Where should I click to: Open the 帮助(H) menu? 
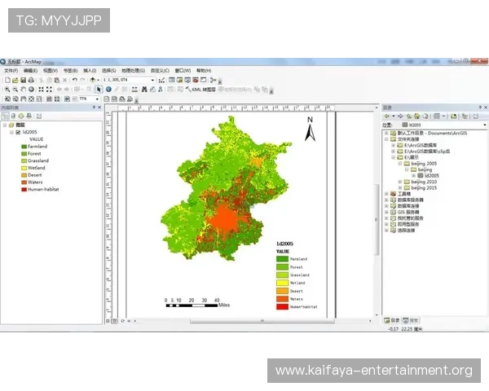point(204,71)
